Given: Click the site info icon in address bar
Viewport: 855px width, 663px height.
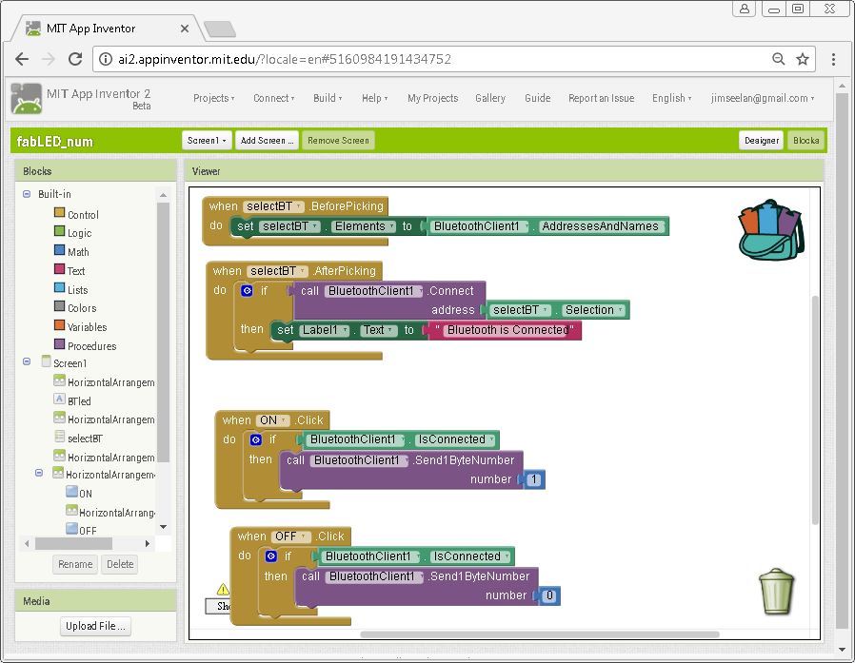Looking at the screenshot, I should pos(106,59).
